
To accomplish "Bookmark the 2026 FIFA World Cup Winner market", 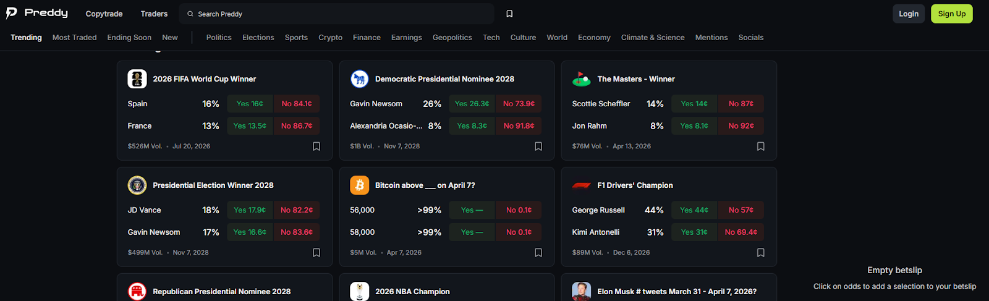I will pos(316,146).
